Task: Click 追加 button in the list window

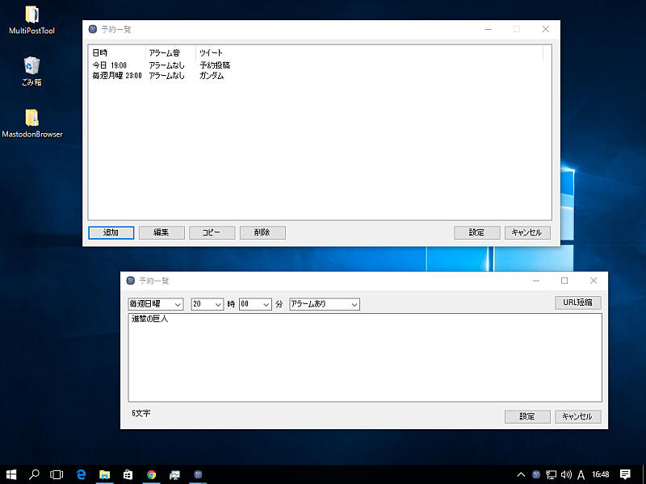Action: [x=111, y=232]
